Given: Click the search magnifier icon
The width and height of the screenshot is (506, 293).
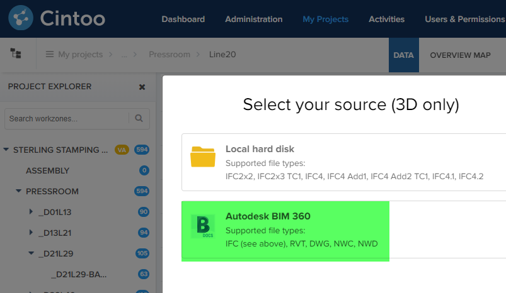Looking at the screenshot, I should tap(139, 118).
